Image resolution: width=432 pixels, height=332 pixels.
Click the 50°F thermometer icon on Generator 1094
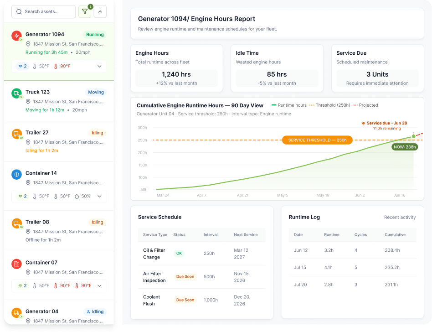coord(35,66)
